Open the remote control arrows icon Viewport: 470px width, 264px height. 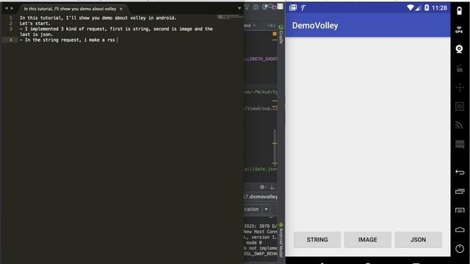(459, 87)
